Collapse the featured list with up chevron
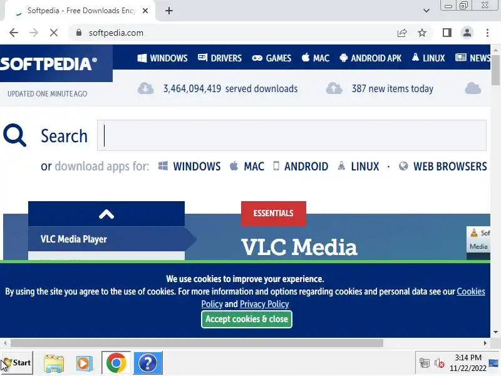501x376 pixels. tap(106, 214)
